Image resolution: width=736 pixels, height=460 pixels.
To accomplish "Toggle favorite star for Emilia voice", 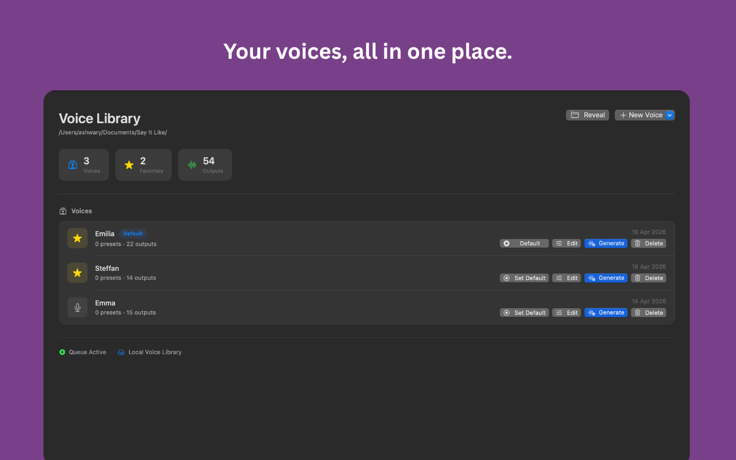I will pyautogui.click(x=77, y=238).
